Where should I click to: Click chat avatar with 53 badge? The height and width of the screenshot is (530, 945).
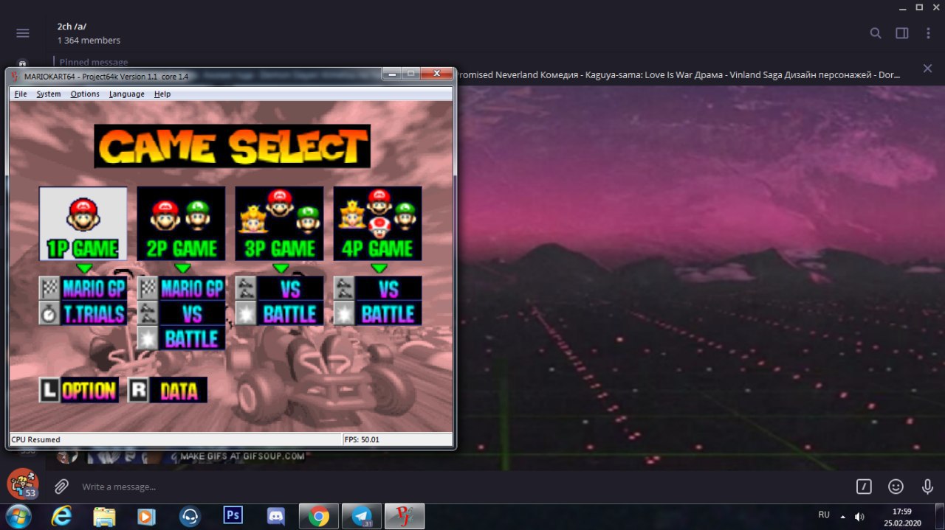[x=22, y=484]
